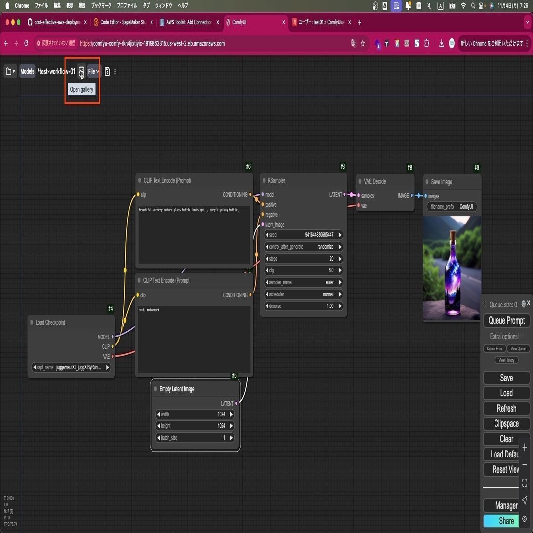Click the drag handle dots icon in toolbar
The image size is (533, 533).
pyautogui.click(x=115, y=71)
